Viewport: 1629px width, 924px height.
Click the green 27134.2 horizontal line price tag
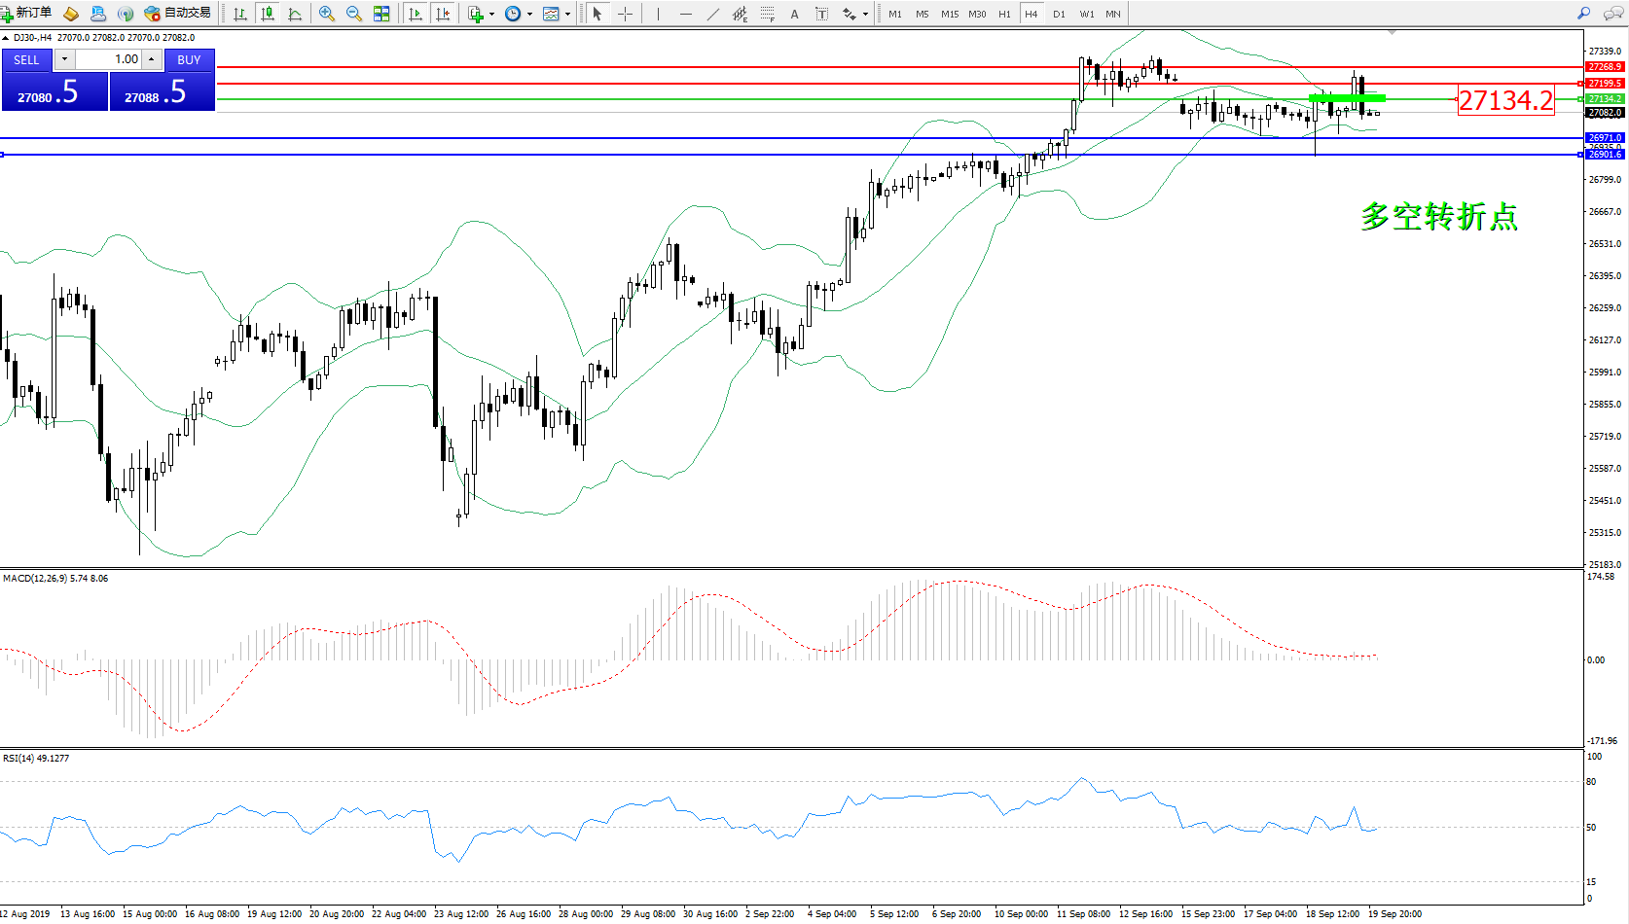(1605, 98)
